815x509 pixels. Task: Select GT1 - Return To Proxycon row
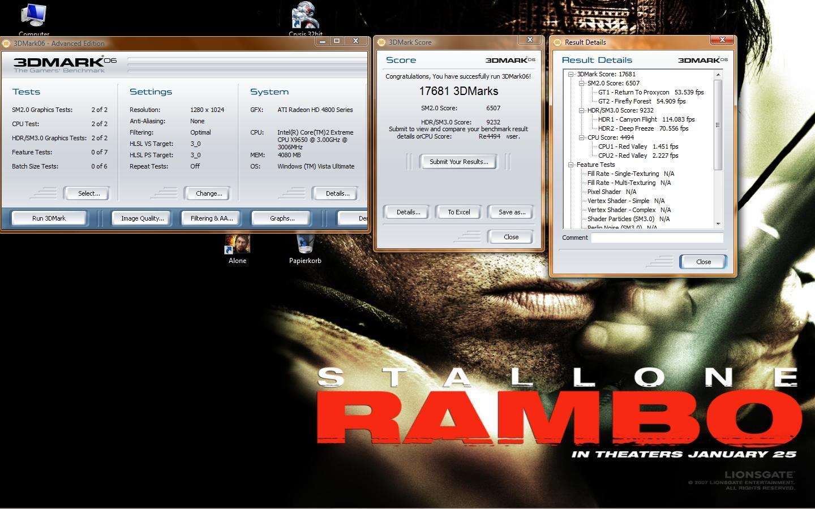[650, 92]
